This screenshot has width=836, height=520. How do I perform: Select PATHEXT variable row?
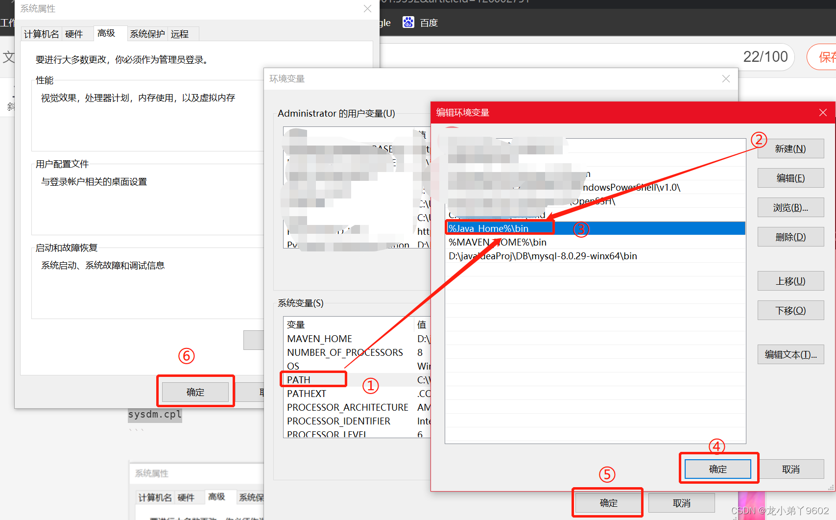click(x=357, y=394)
